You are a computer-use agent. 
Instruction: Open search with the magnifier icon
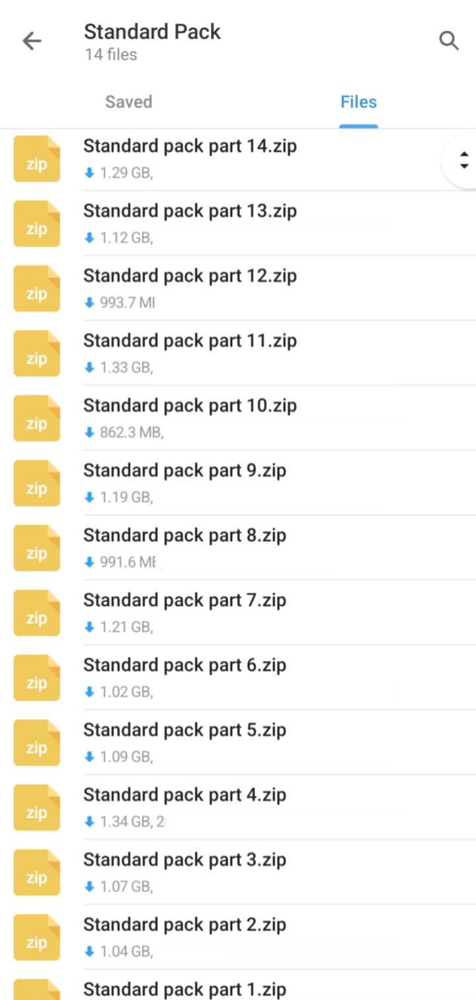click(449, 41)
